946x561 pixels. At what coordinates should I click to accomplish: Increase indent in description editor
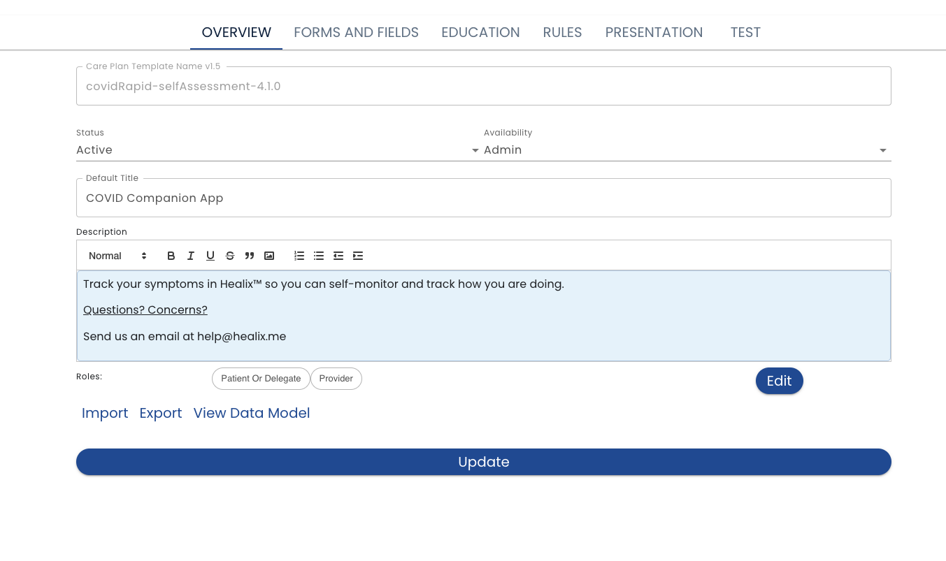358,256
